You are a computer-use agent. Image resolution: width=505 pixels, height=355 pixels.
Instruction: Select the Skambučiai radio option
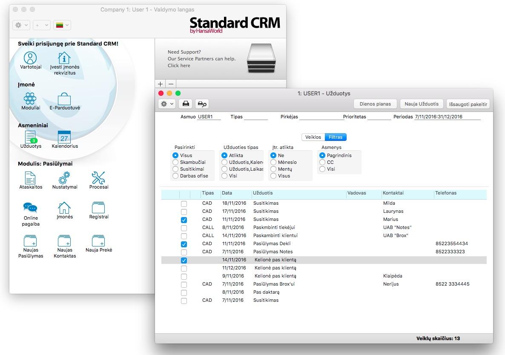(175, 162)
